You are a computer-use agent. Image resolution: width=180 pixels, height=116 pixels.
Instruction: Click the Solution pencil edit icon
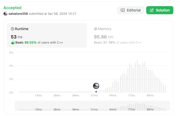[x=152, y=10]
